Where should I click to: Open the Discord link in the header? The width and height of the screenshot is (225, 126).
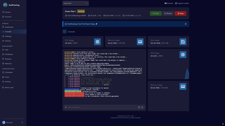168,3
